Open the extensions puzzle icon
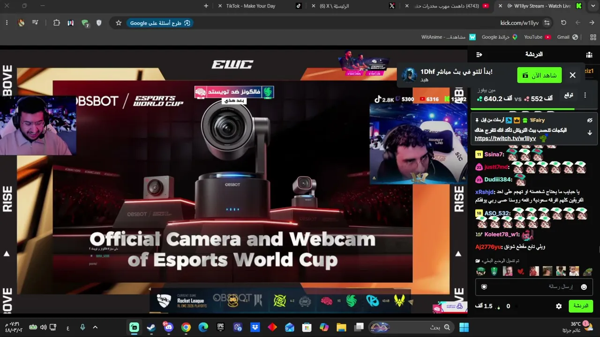The image size is (600, 337). tap(57, 23)
